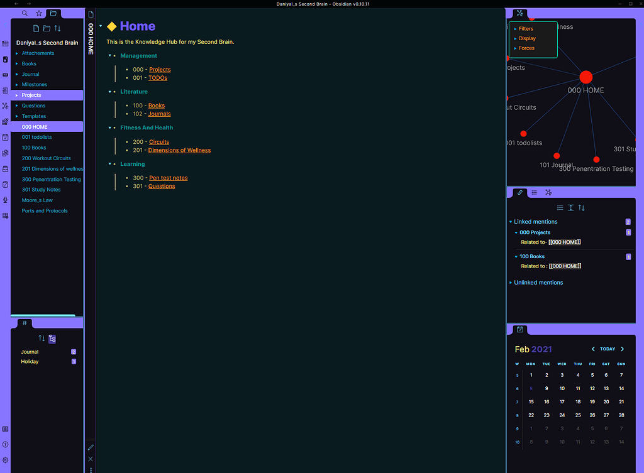Viewport: 644px width, 473px height.
Task: Change backlinks sort order
Action: pyautogui.click(x=582, y=208)
